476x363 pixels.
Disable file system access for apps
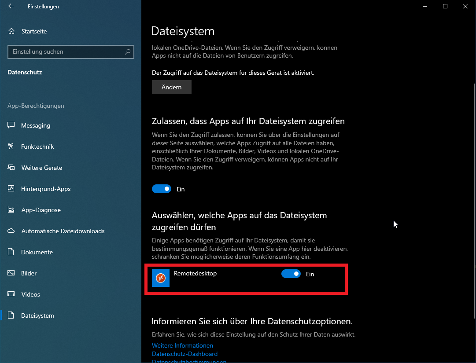(x=161, y=189)
